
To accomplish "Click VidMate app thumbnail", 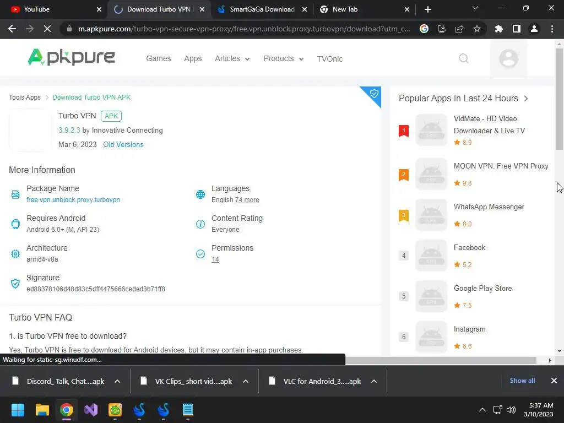I will pos(431,130).
